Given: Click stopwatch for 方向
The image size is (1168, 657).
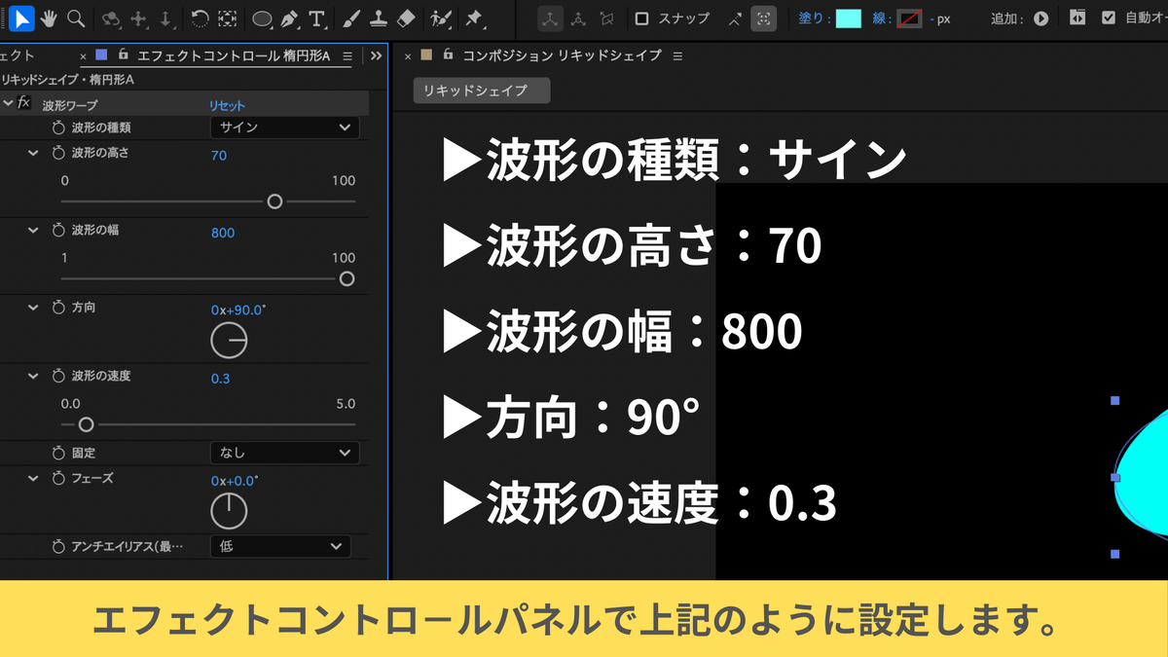Looking at the screenshot, I should 59,308.
